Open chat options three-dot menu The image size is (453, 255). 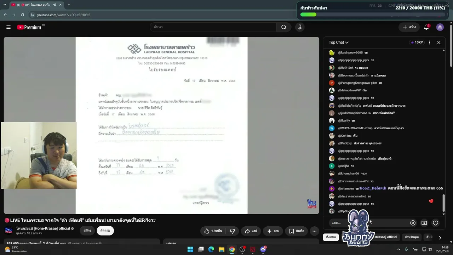pyautogui.click(x=429, y=42)
